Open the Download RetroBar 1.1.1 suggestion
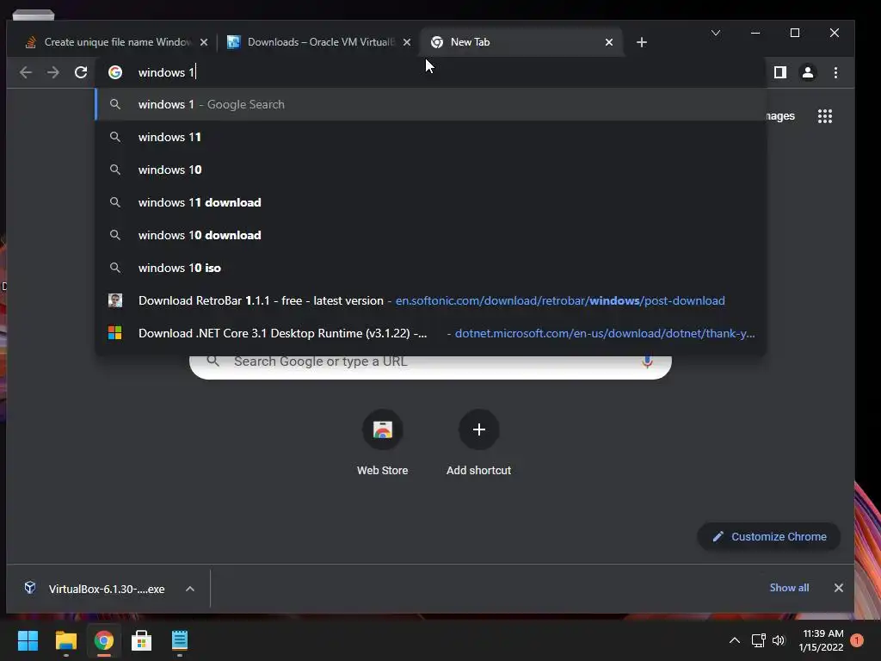Screen dimensions: 881x661 (431, 300)
